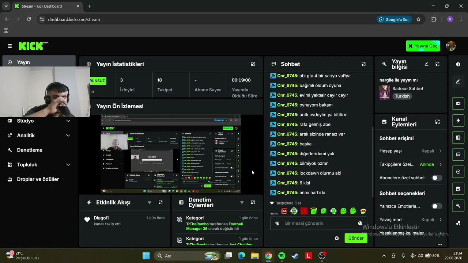Open Droplar ve ödüller in the sidebar

point(39,179)
